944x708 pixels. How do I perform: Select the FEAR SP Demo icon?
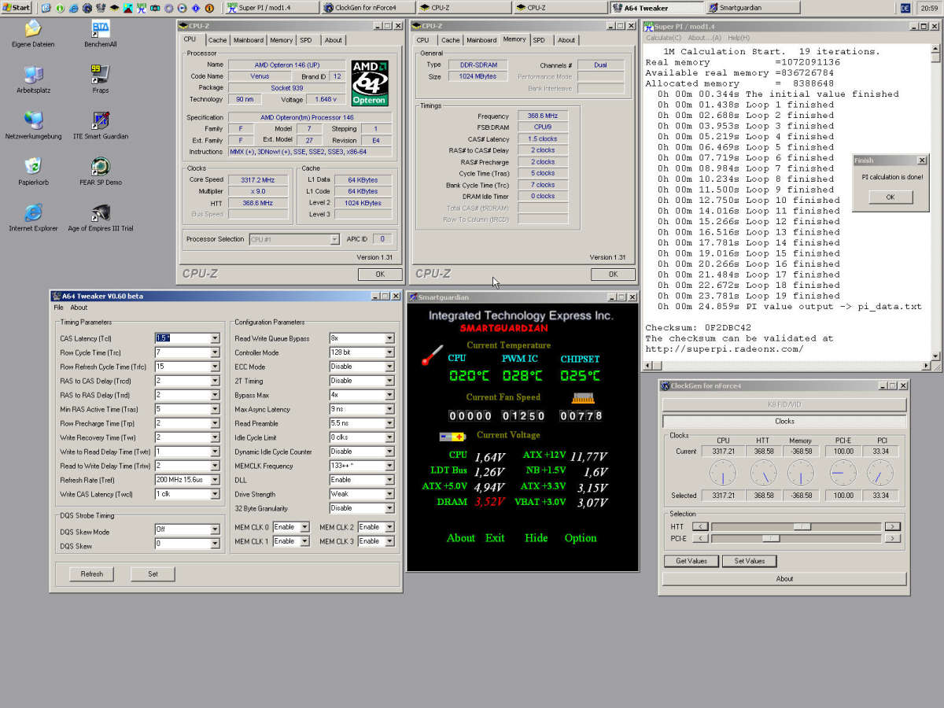101,171
